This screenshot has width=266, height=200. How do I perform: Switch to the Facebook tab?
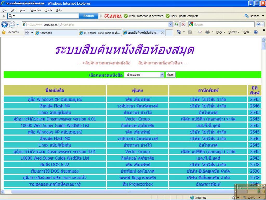pos(56,33)
